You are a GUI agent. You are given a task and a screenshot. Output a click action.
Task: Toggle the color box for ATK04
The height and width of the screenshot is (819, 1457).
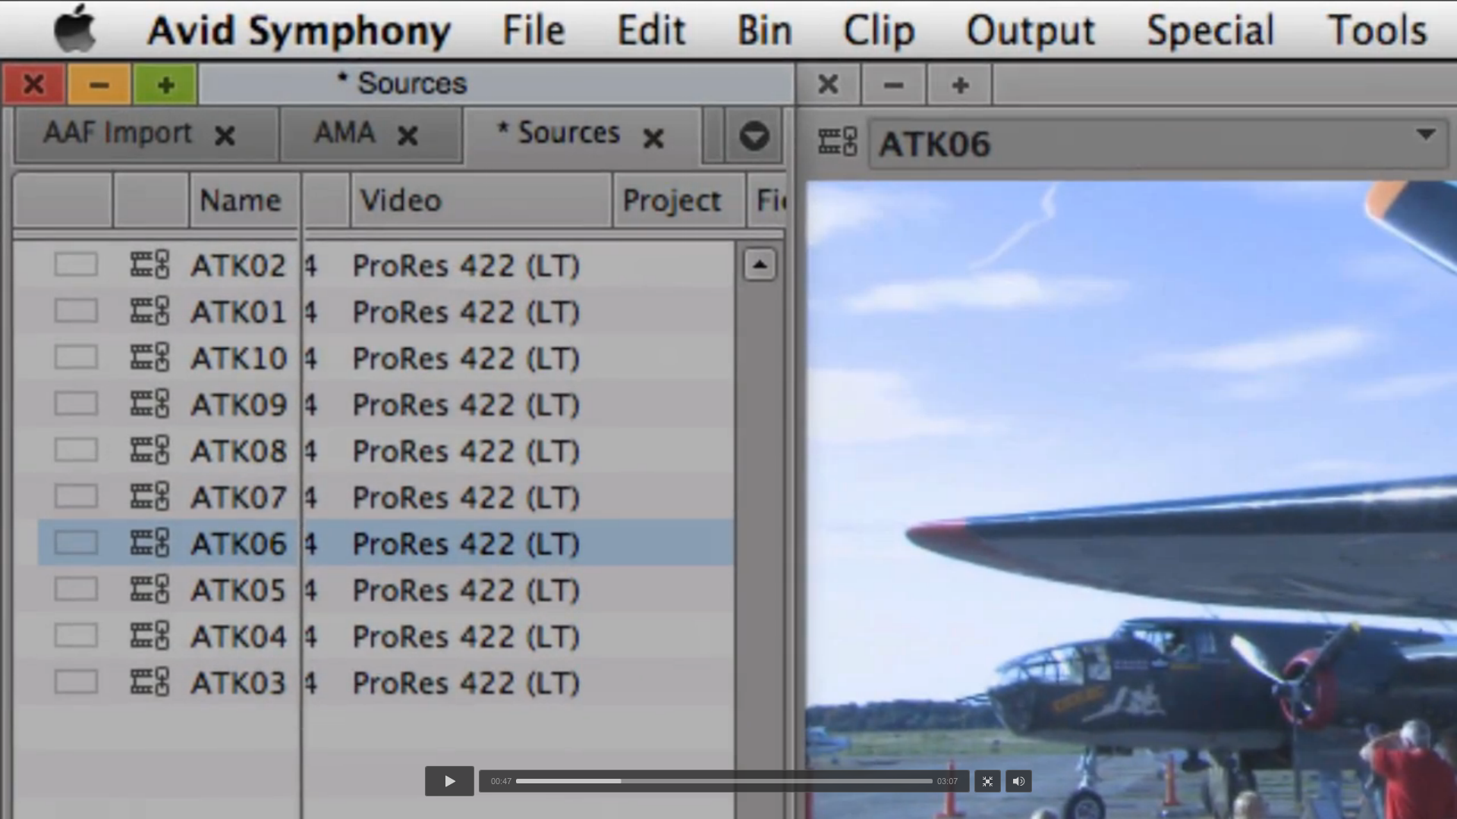point(76,635)
